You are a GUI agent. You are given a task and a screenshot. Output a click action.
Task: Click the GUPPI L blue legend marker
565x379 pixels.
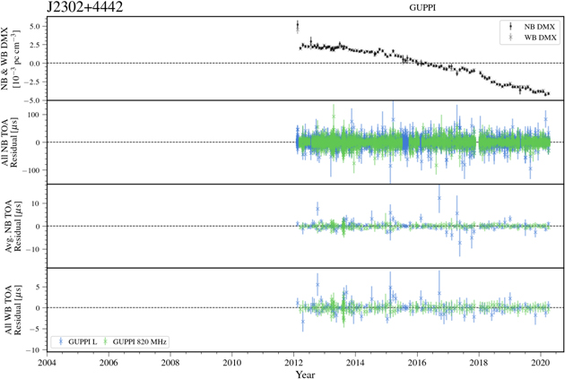coord(60,342)
